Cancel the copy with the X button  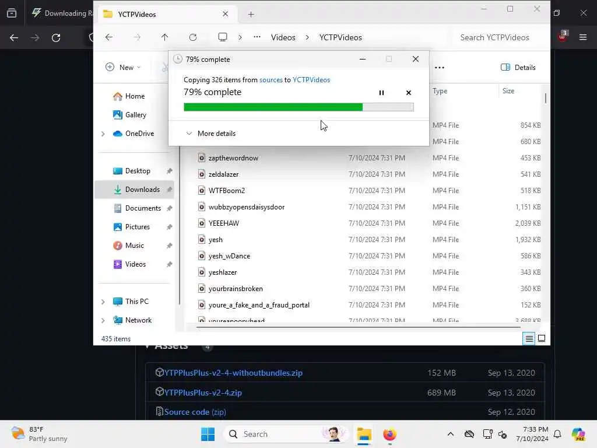click(409, 93)
